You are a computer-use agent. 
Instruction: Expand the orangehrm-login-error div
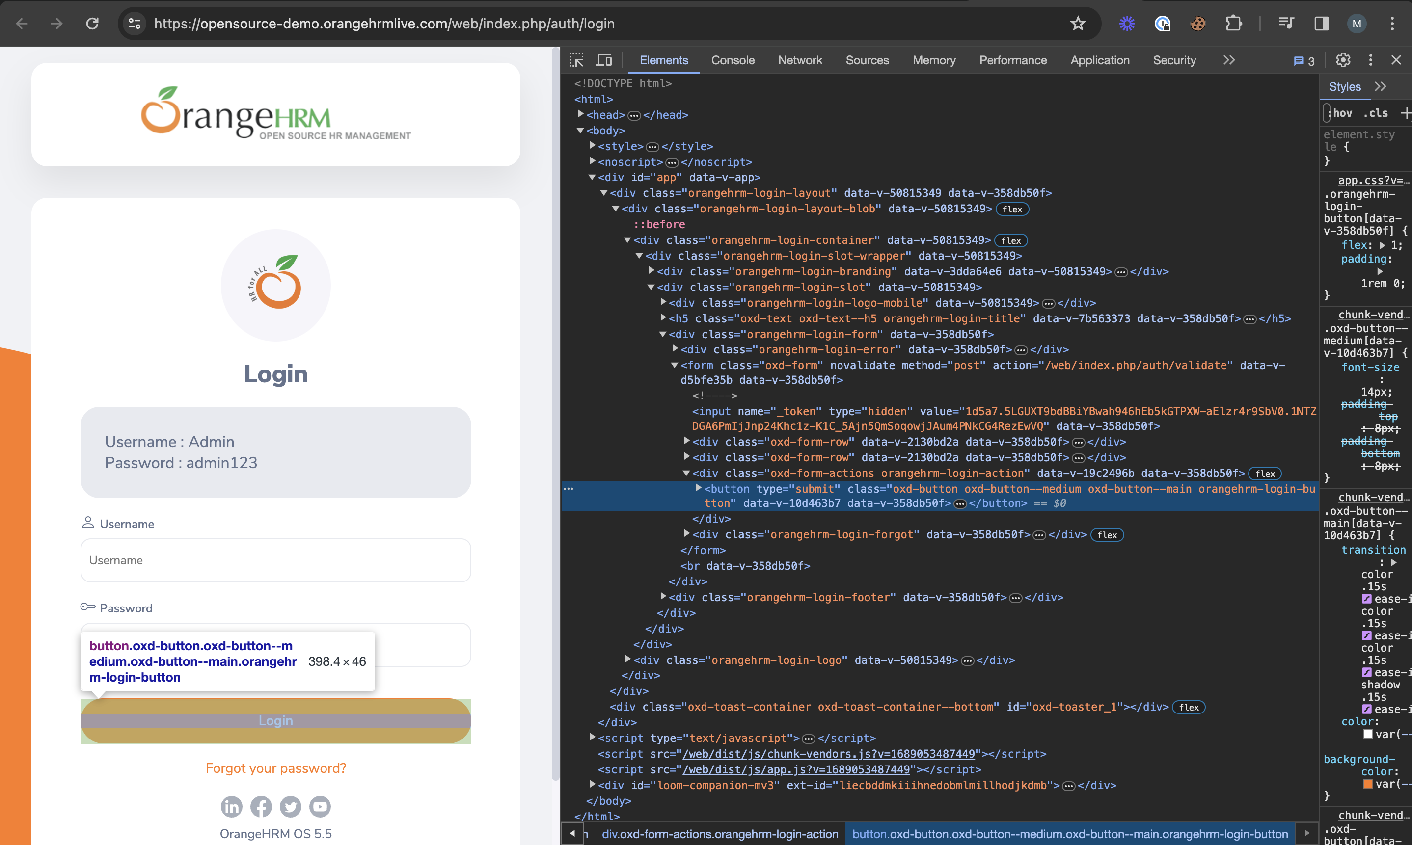point(675,349)
